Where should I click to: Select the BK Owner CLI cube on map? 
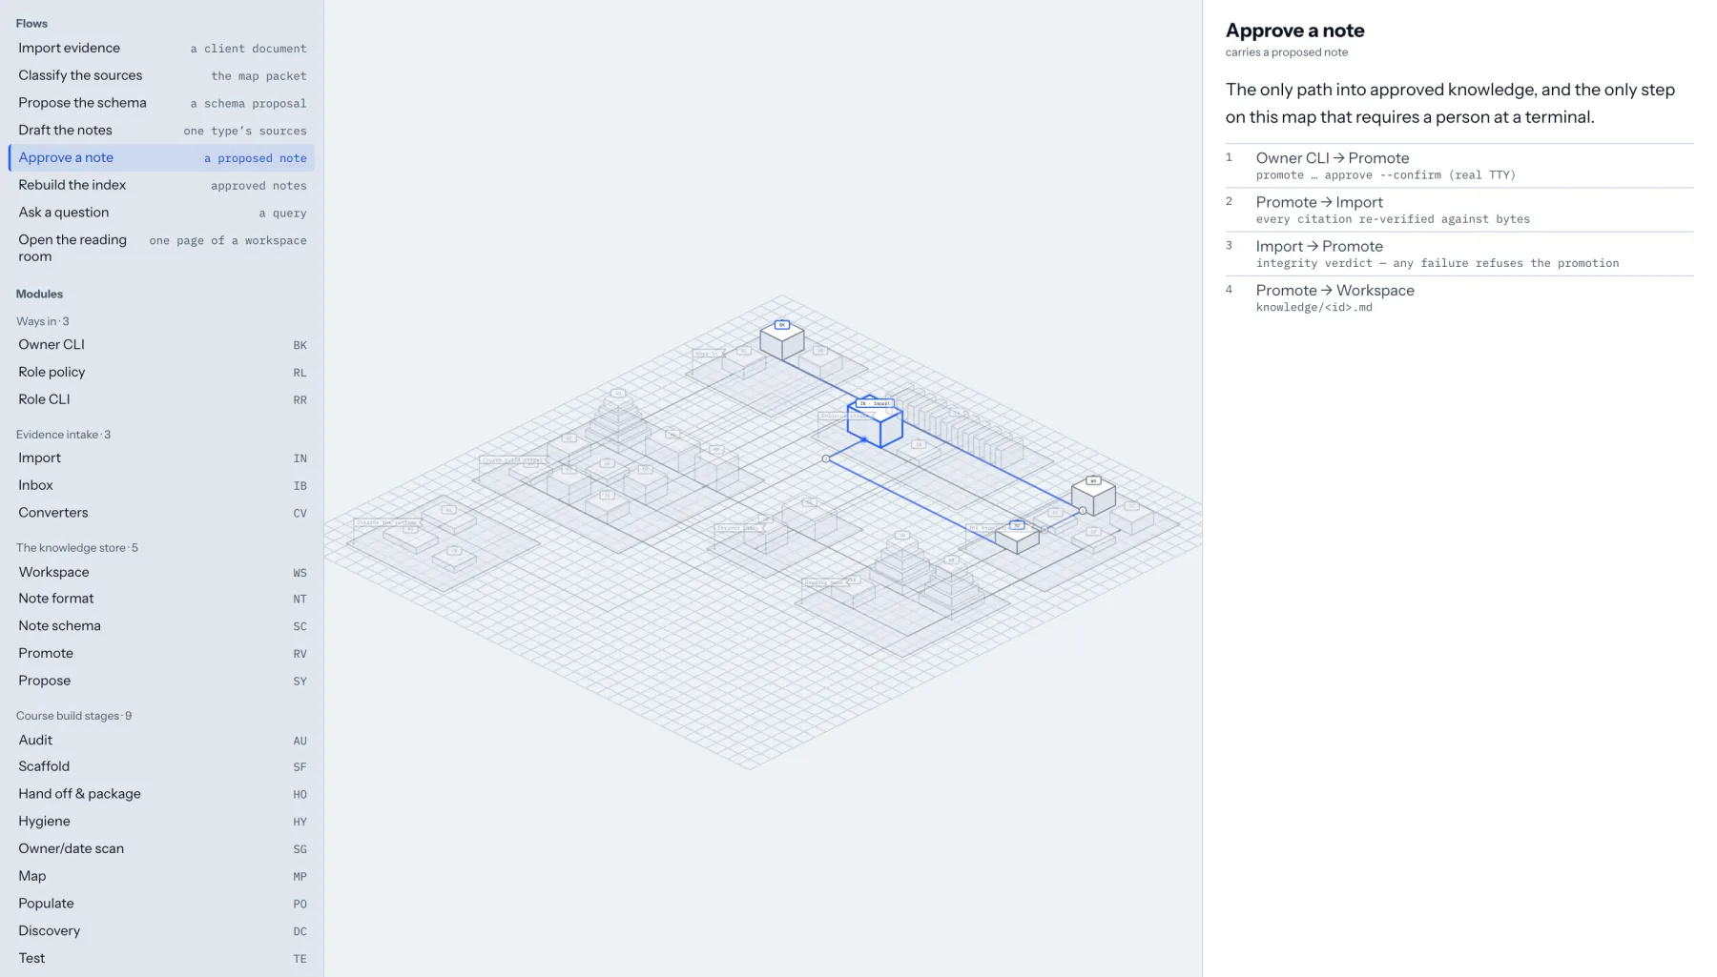pyautogui.click(x=782, y=340)
